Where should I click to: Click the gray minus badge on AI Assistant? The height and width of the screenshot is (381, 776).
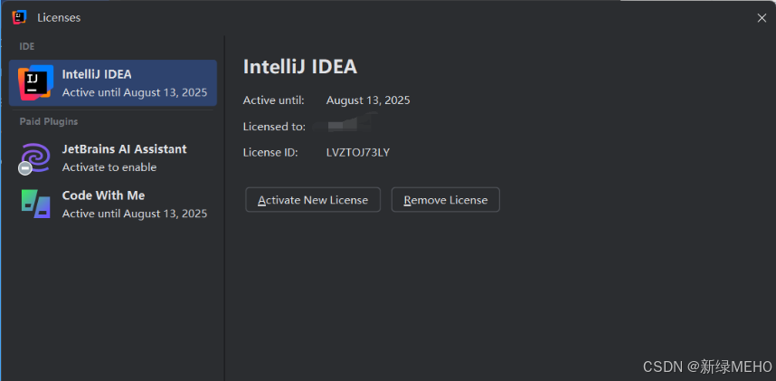(24, 168)
